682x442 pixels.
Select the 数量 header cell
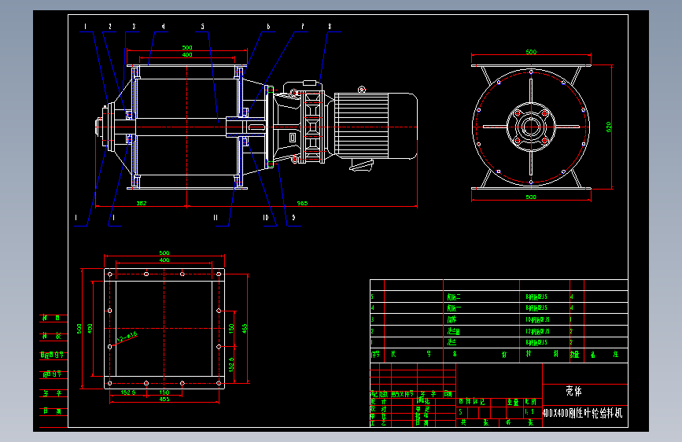click(574, 354)
